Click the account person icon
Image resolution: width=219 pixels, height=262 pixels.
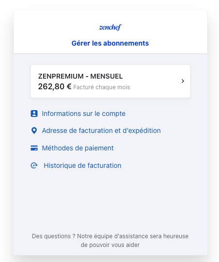(x=34, y=114)
